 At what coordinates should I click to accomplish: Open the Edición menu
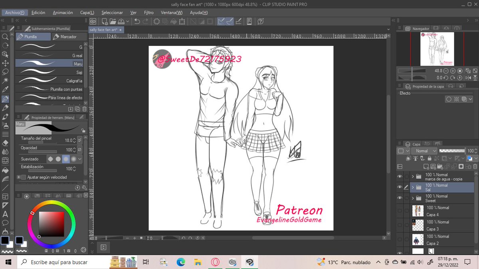point(38,12)
